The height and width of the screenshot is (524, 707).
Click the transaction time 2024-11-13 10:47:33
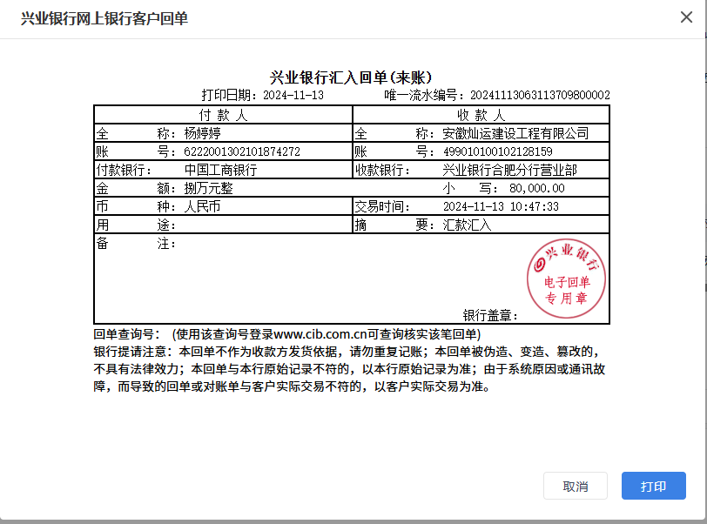(x=501, y=207)
